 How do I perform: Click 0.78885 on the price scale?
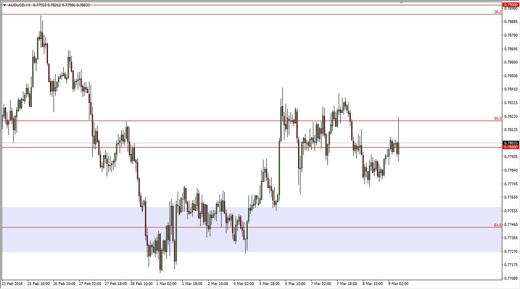click(510, 22)
